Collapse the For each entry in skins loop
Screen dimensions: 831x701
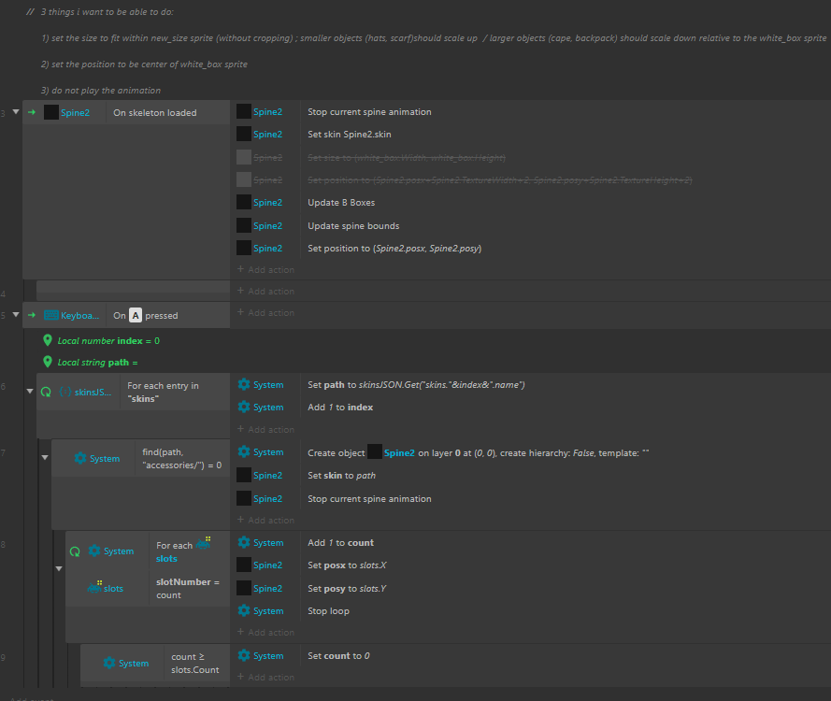[x=30, y=390]
